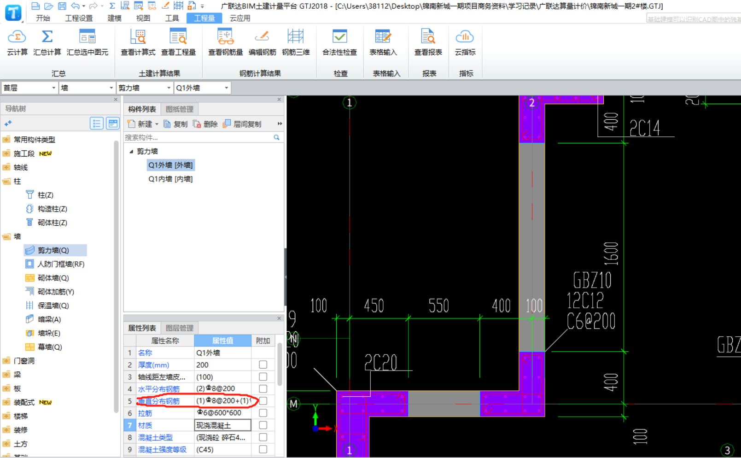Open 表格输入 tool
The image size is (741, 458).
point(383,42)
